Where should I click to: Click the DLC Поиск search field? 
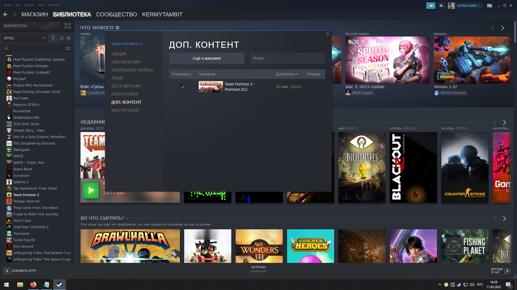[x=288, y=58]
